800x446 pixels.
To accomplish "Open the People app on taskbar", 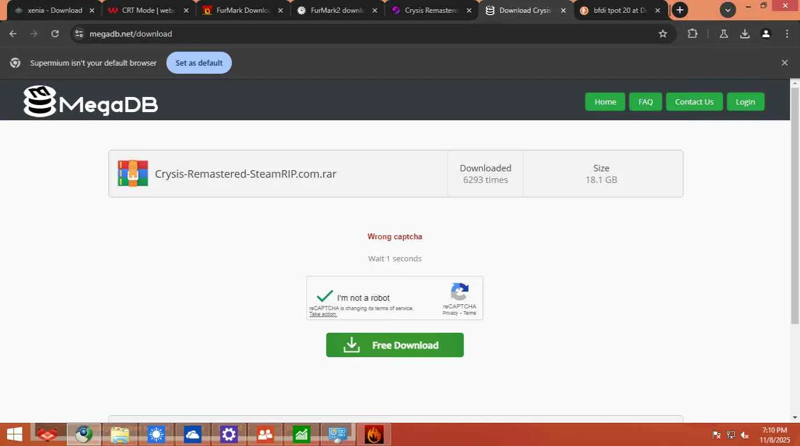I will point(265,434).
